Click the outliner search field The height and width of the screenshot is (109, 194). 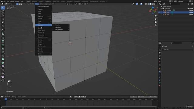click(175, 4)
